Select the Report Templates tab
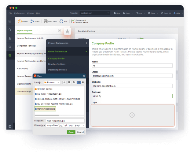 [x=25, y=31]
